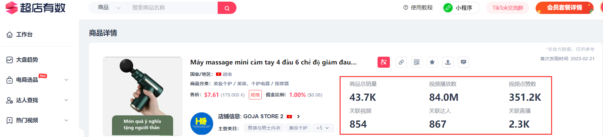
Task: Toggle the red translate icon
Action: click(x=384, y=62)
